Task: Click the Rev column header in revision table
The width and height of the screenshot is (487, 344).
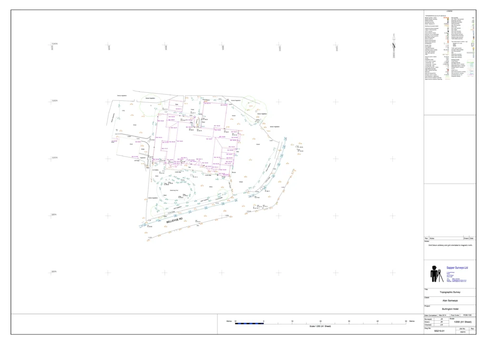Action: point(426,238)
